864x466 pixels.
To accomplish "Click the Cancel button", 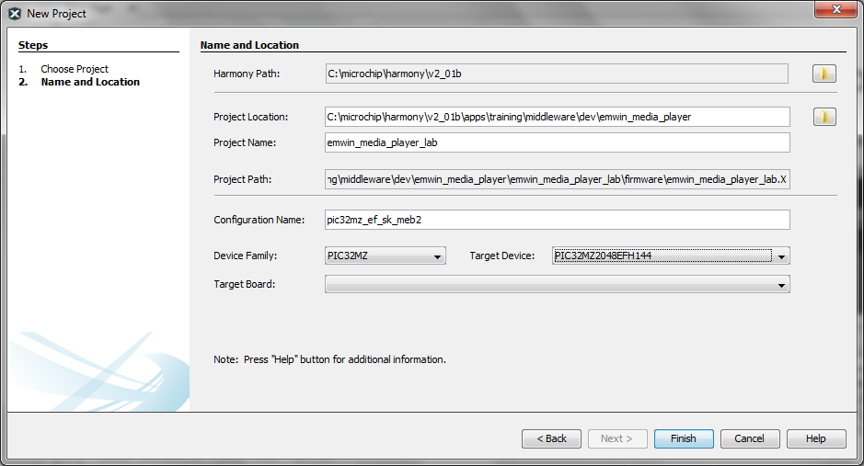I will tap(749, 438).
